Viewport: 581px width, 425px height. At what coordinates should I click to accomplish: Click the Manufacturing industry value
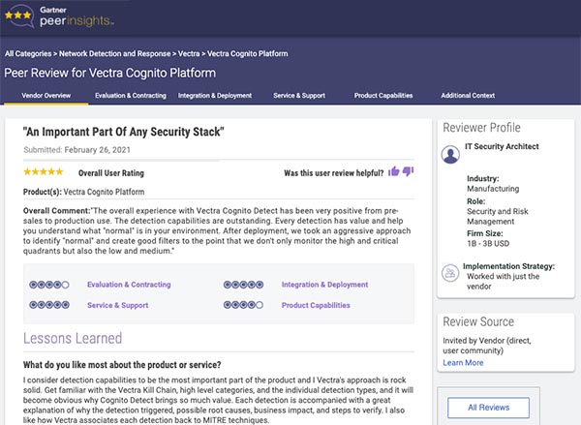pyautogui.click(x=493, y=189)
